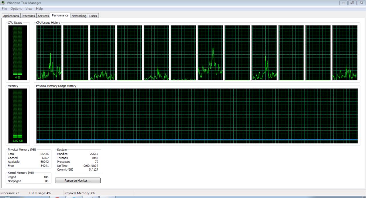Viewport: 366px width, 198px height.
Task: Open the Help menu
Action: tap(39, 9)
